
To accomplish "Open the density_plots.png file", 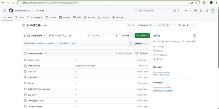I will coord(36,101).
